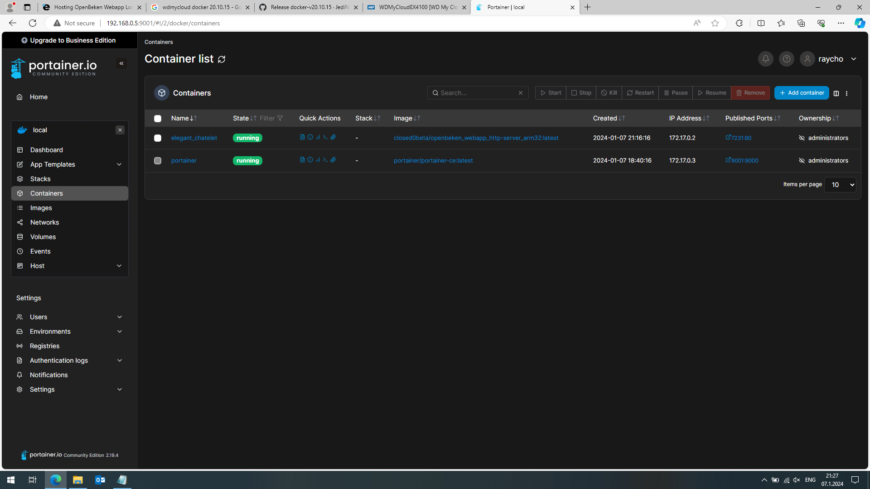The width and height of the screenshot is (870, 489).
Task: Open the Registries page
Action: (69, 346)
